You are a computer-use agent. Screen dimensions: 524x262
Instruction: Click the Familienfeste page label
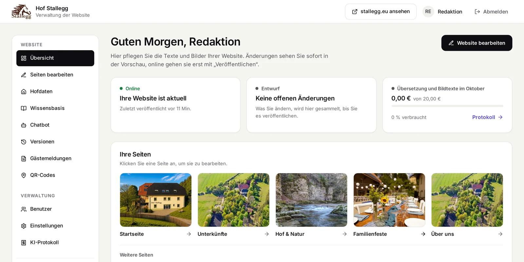point(370,234)
